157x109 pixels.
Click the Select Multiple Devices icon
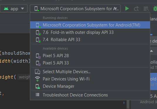click(37, 72)
